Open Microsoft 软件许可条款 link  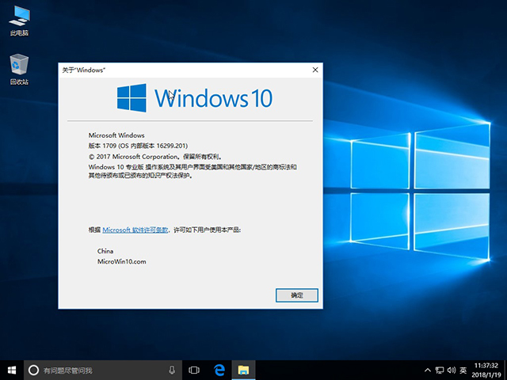pyautogui.click(x=135, y=230)
